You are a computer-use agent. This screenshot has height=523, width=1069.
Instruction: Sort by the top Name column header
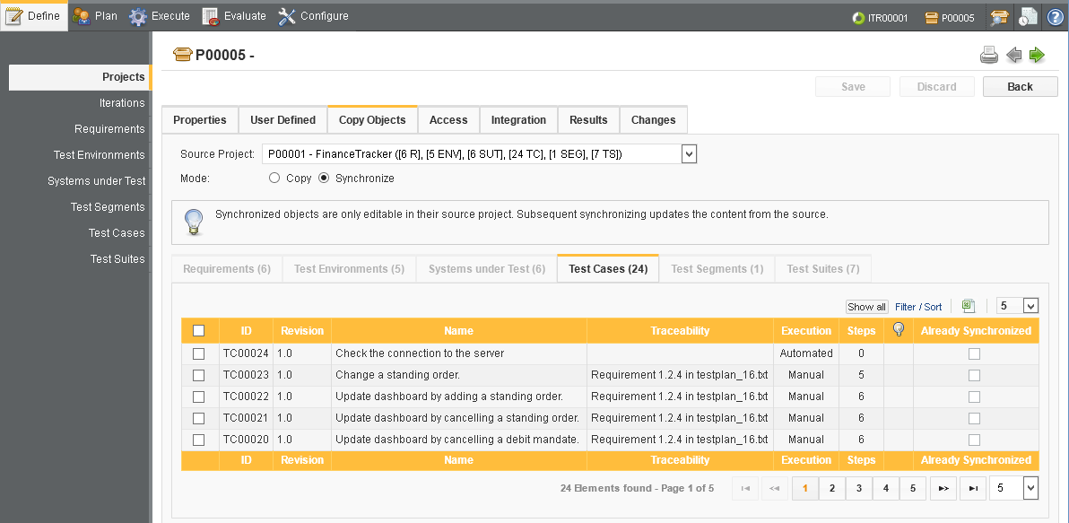point(459,331)
